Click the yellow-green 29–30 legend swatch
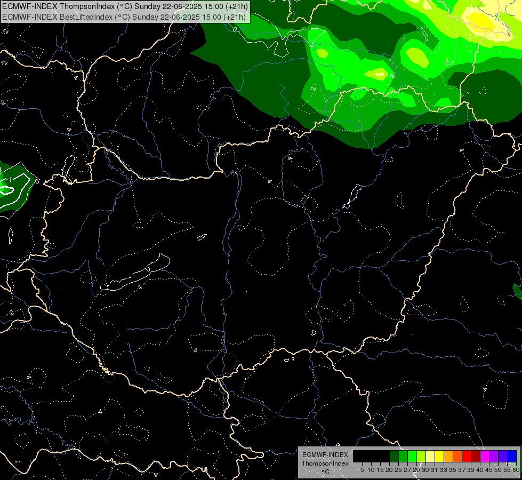This screenshot has width=522, height=480. pyautogui.click(x=421, y=456)
